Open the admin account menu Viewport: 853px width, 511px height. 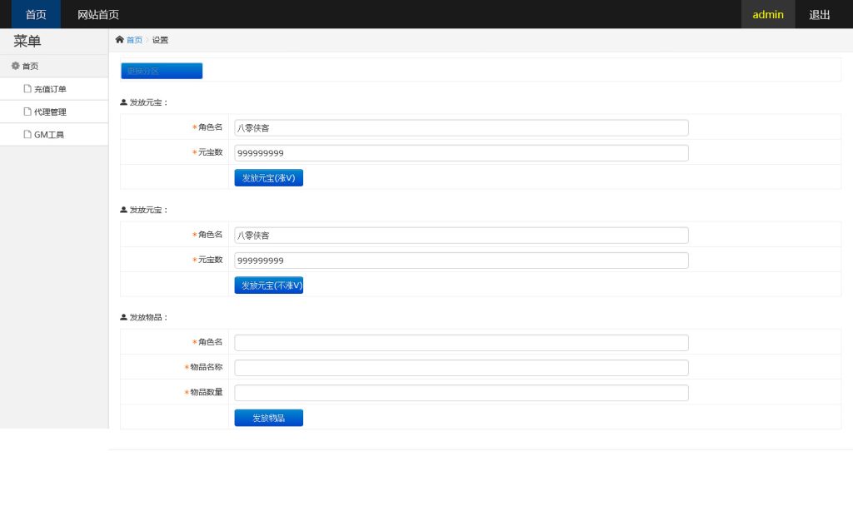767,14
